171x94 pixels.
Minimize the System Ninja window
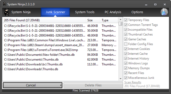coord(146,5)
